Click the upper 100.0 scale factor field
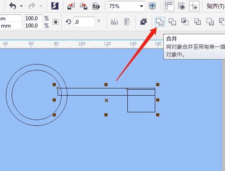This screenshot has width=225, height=171. tap(33, 18)
